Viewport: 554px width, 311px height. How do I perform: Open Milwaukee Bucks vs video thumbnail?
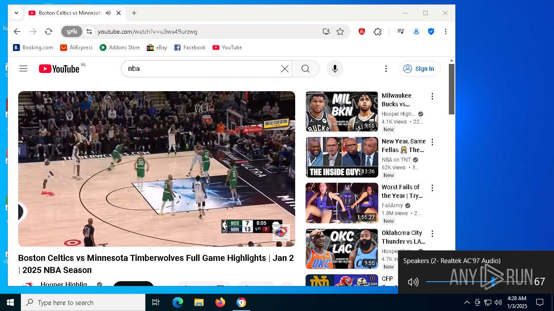pyautogui.click(x=342, y=111)
